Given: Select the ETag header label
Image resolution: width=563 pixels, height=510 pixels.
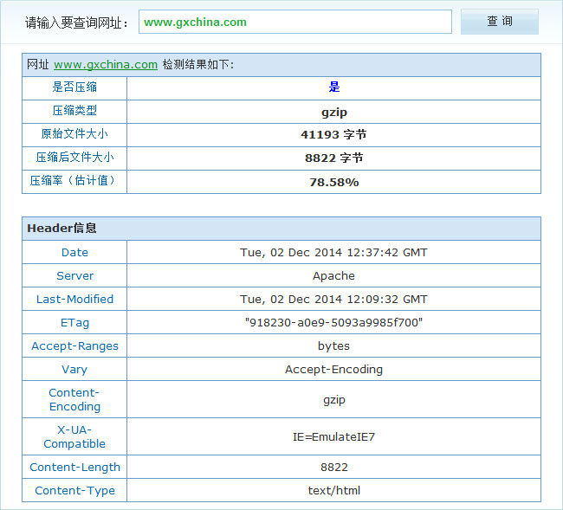Looking at the screenshot, I should point(74,323).
